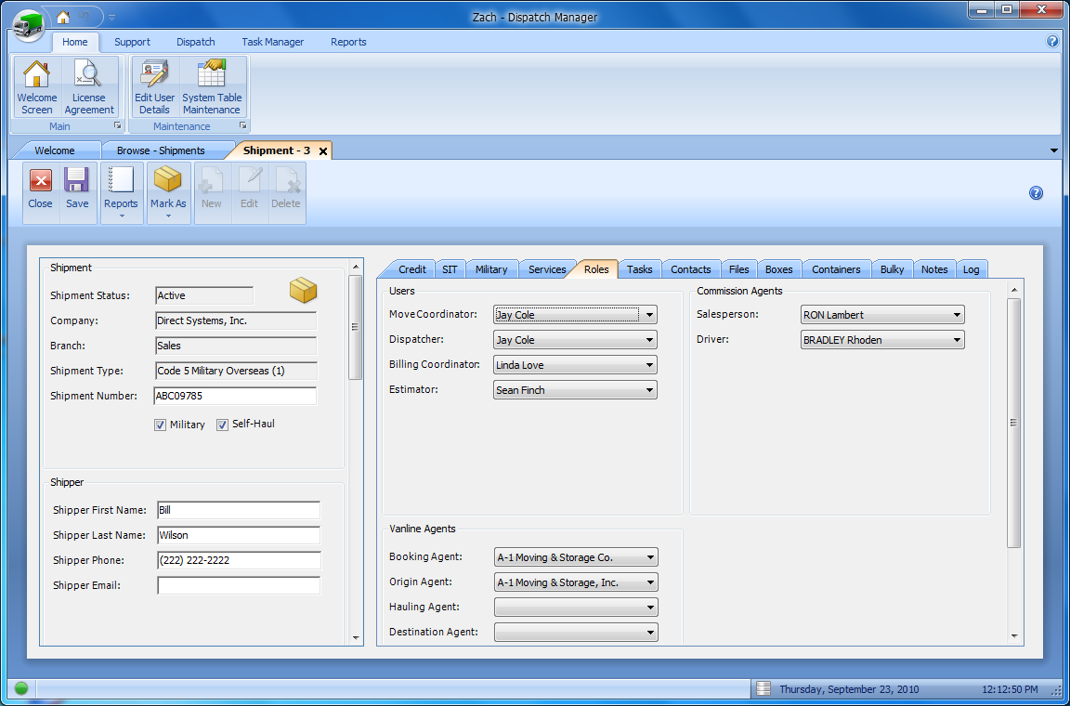Click the Mark As box icon

coord(168,181)
